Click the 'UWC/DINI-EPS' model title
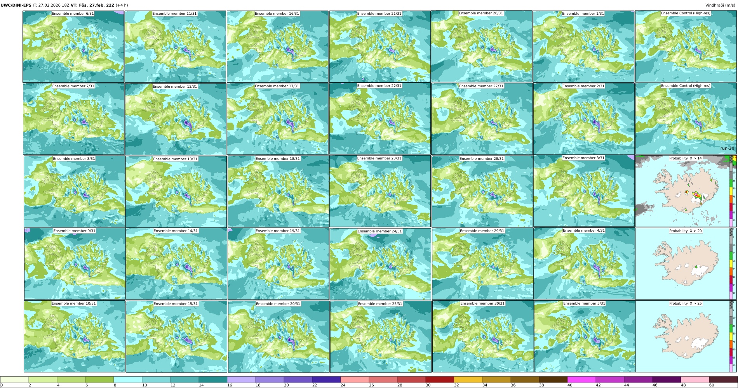This screenshot has height=388, width=738. (x=16, y=5)
